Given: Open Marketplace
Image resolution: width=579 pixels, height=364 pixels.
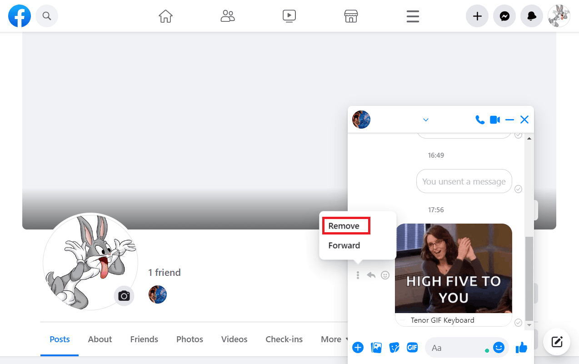Looking at the screenshot, I should coord(351,16).
